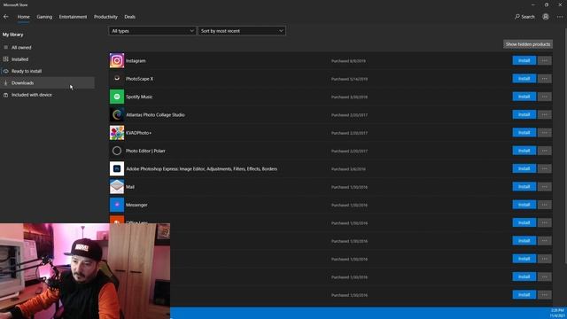Screen dimensions: 567x319
Task: Expand the All types dropdown
Action: point(151,31)
